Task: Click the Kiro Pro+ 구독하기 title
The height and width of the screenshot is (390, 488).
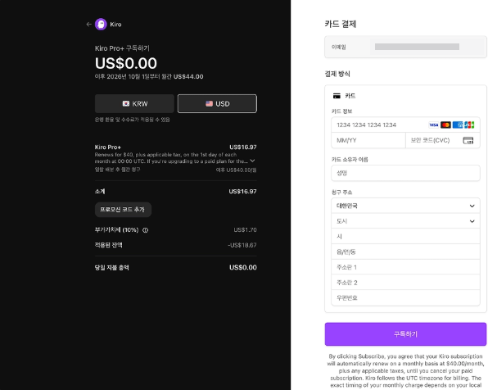Action: [122, 48]
